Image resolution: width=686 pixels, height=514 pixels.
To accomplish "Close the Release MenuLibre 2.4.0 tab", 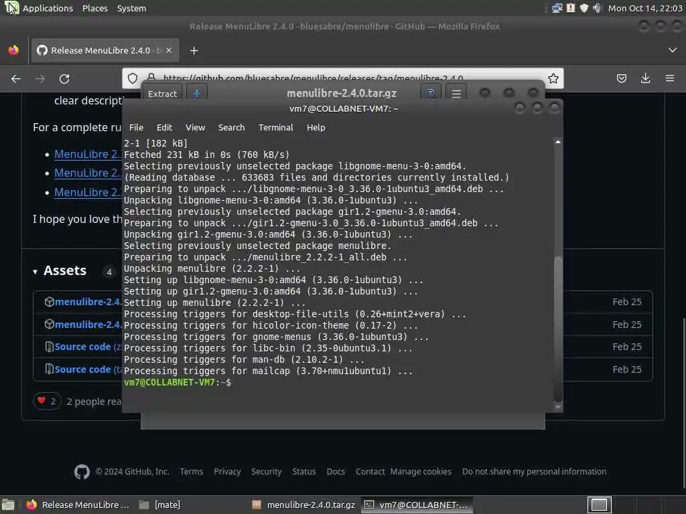I will (169, 50).
